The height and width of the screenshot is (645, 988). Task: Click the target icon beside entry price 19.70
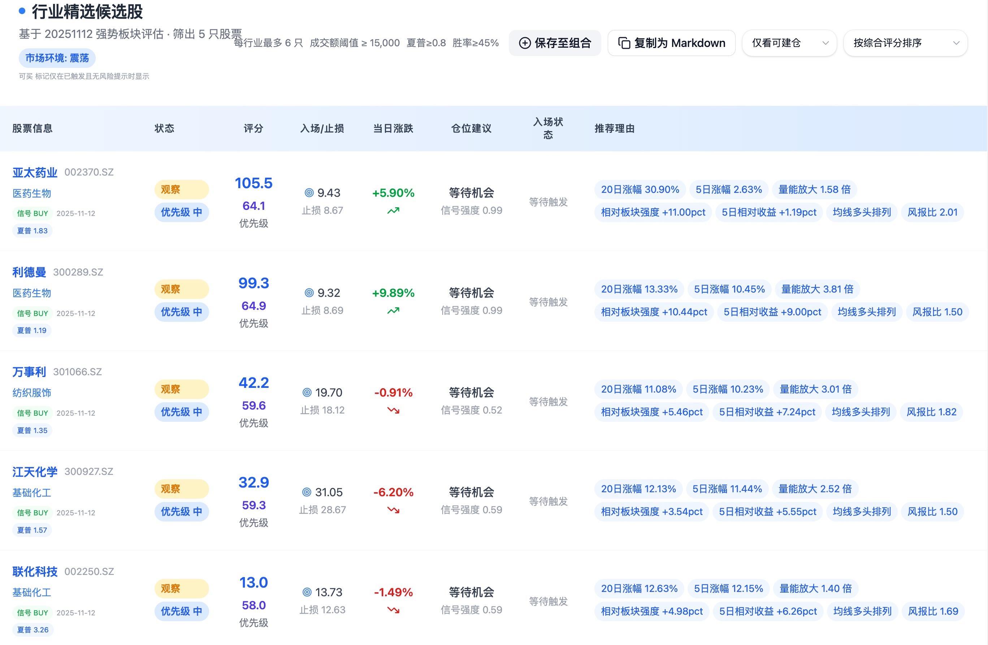tap(307, 392)
